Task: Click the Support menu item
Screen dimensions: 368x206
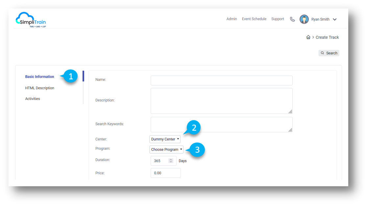Action: [x=278, y=19]
